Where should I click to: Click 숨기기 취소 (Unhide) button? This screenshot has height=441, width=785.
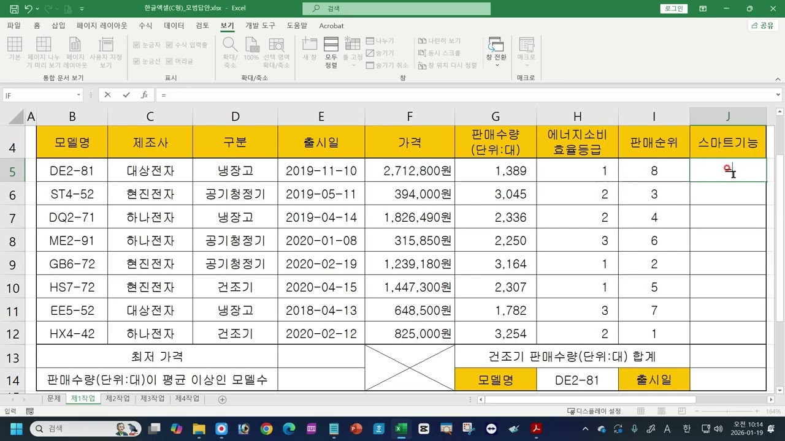click(387, 66)
